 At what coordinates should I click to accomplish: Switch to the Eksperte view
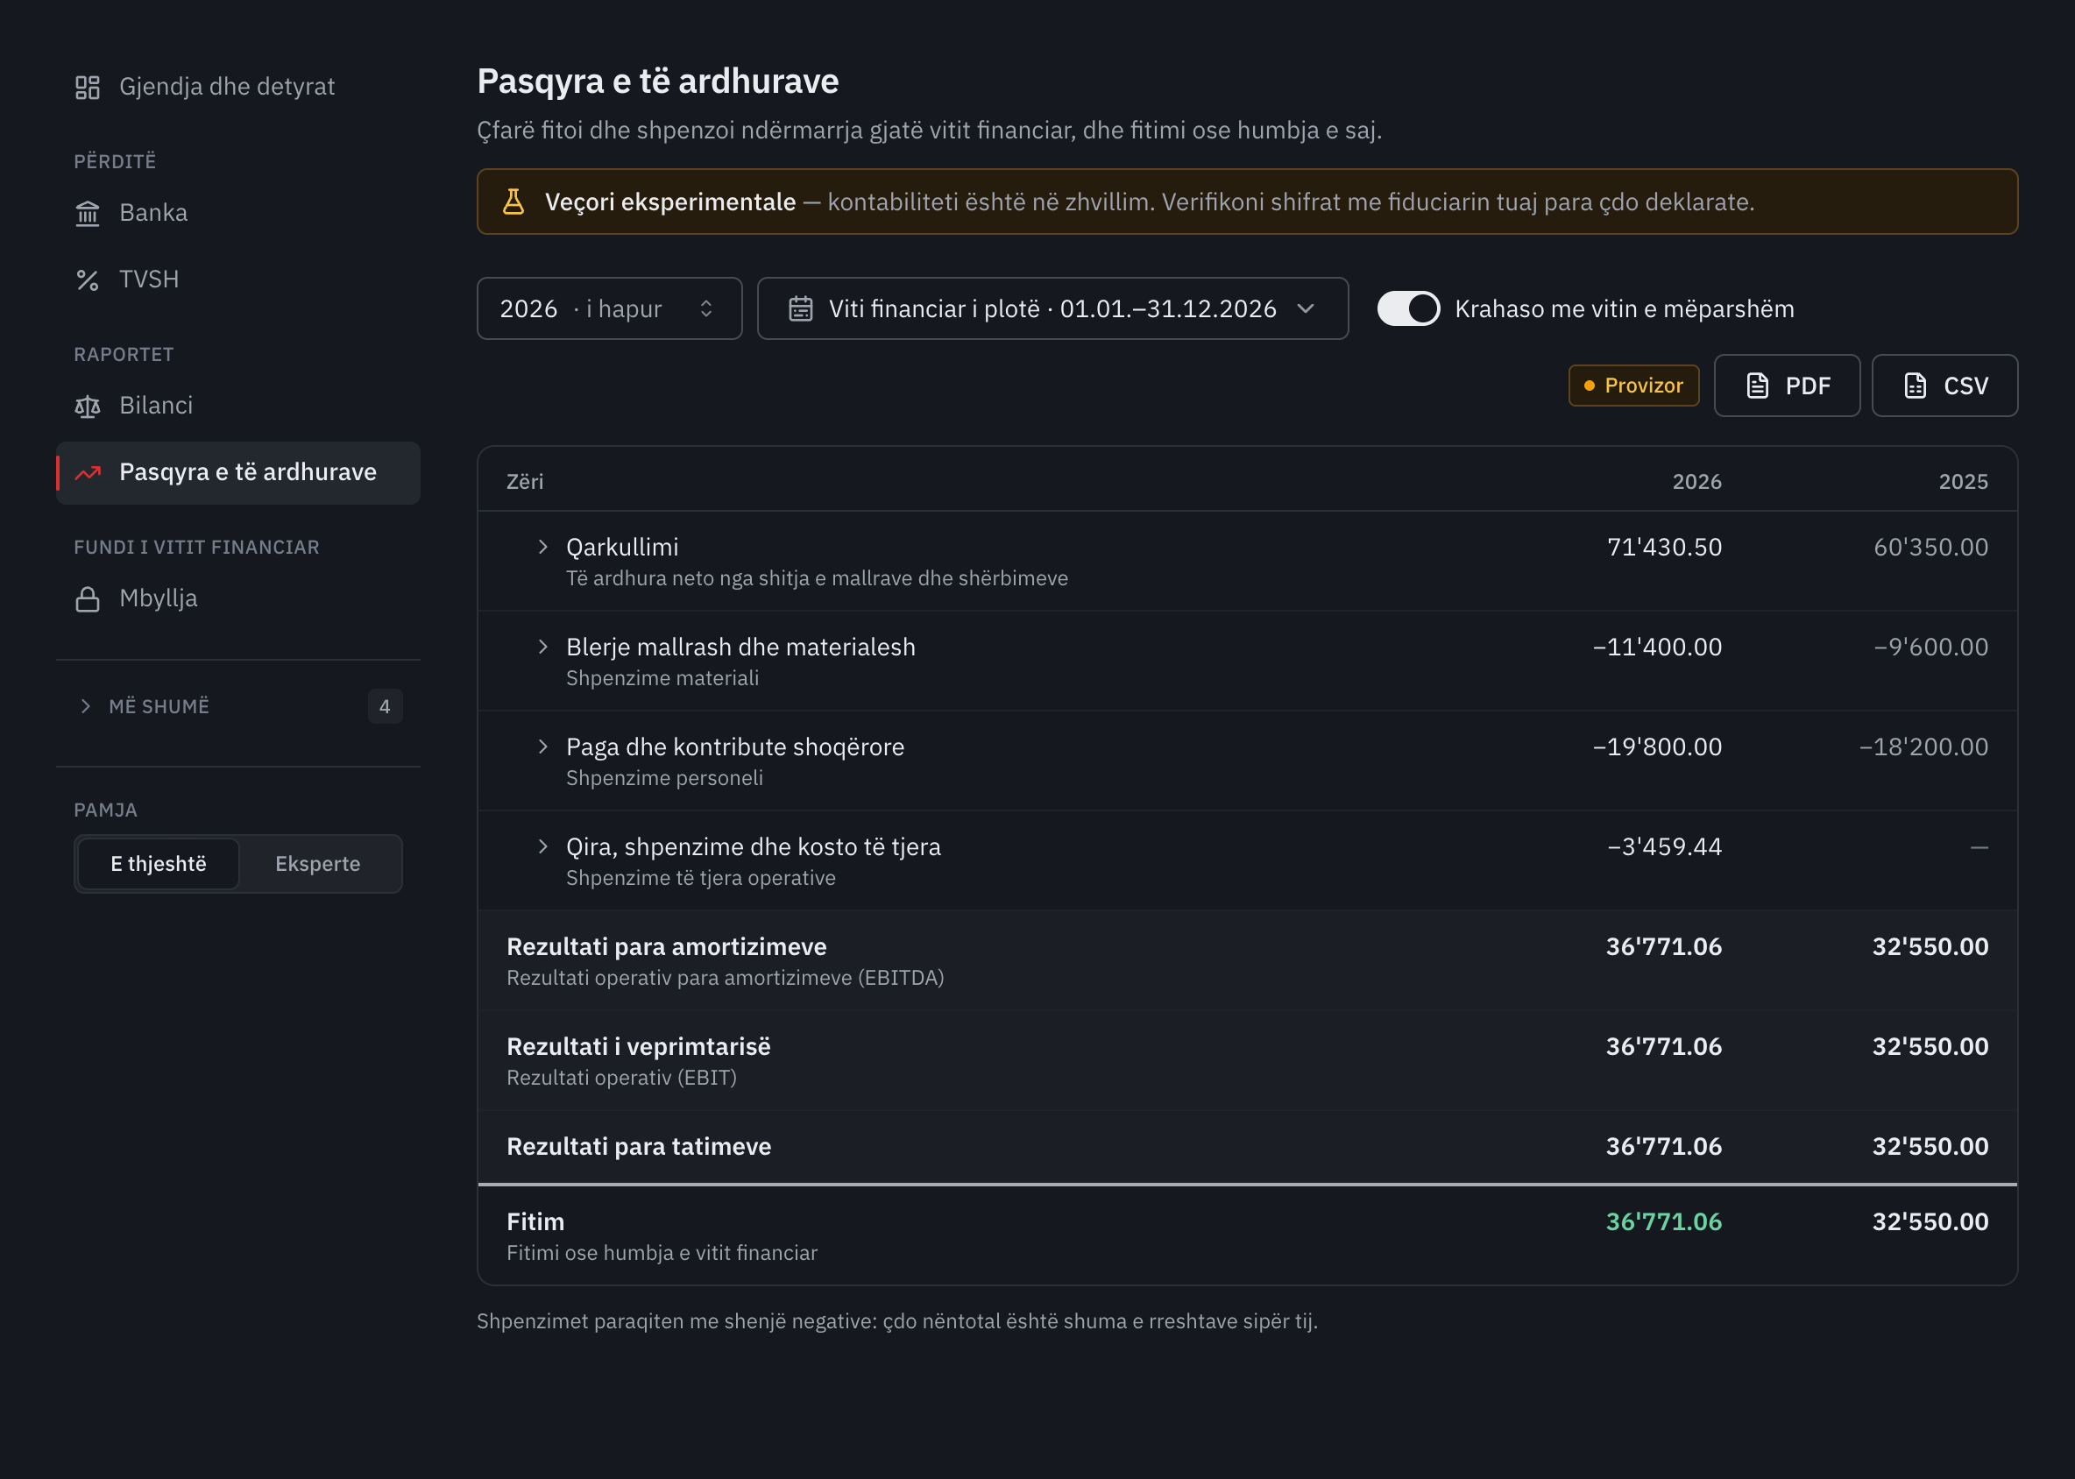[318, 863]
